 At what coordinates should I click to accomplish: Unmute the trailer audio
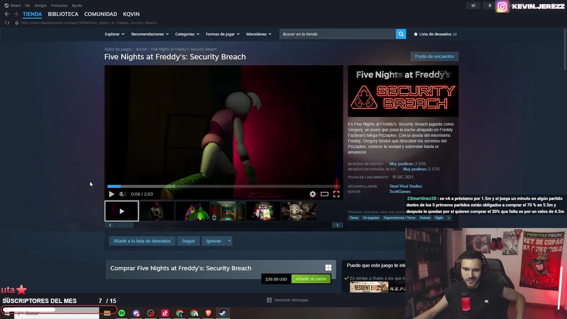tap(123, 194)
